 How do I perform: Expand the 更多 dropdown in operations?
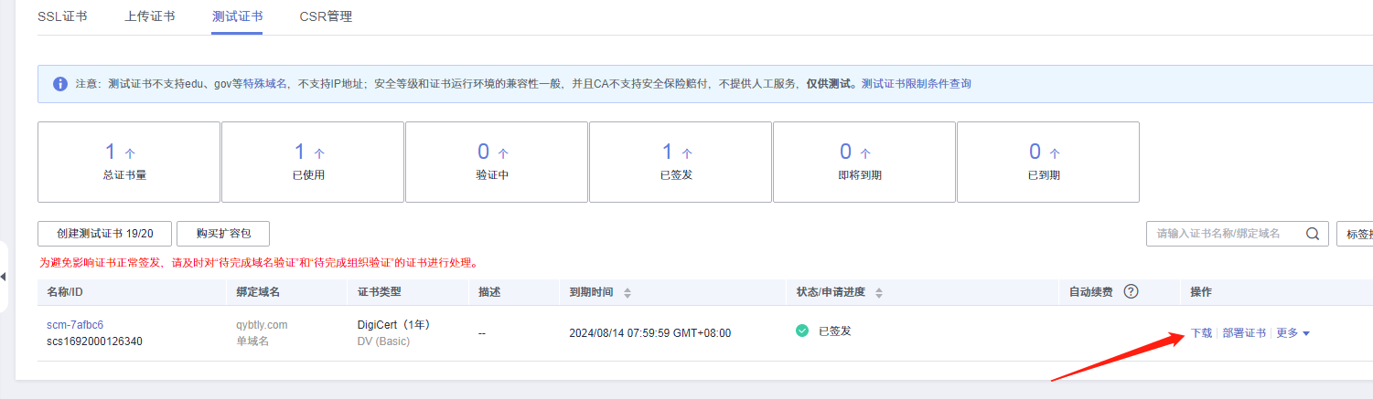[x=1293, y=333]
